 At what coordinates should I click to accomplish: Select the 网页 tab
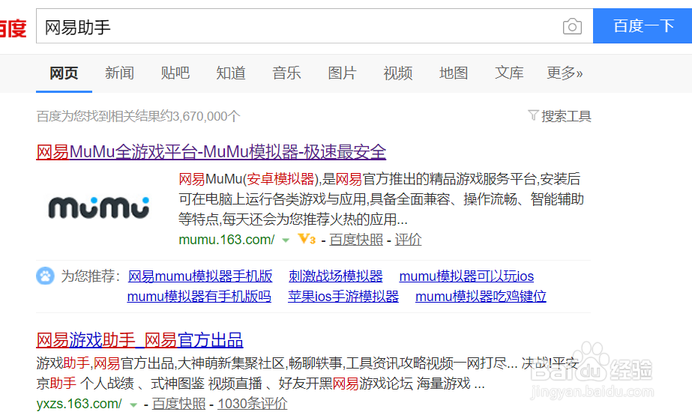[x=64, y=73]
